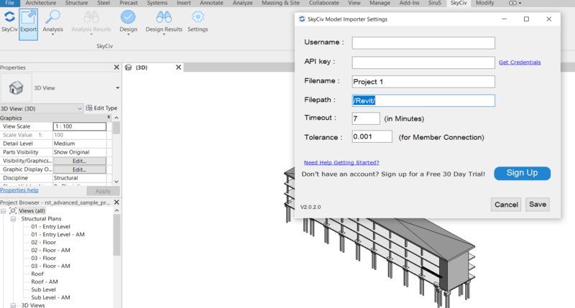575x308 pixels.
Task: Cancel the SkyCiv importer settings dialog
Action: [506, 205]
